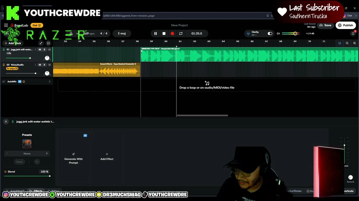The width and height of the screenshot is (359, 201).
Task: Toggle the metronome icon
Action: tap(71, 33)
